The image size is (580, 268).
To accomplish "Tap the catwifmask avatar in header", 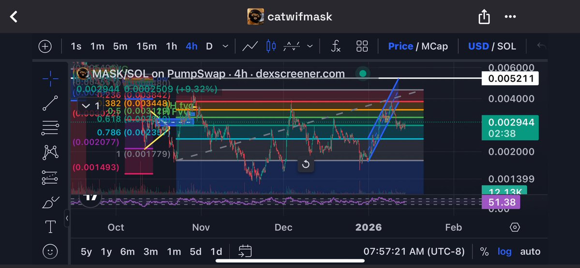I will coord(255,16).
